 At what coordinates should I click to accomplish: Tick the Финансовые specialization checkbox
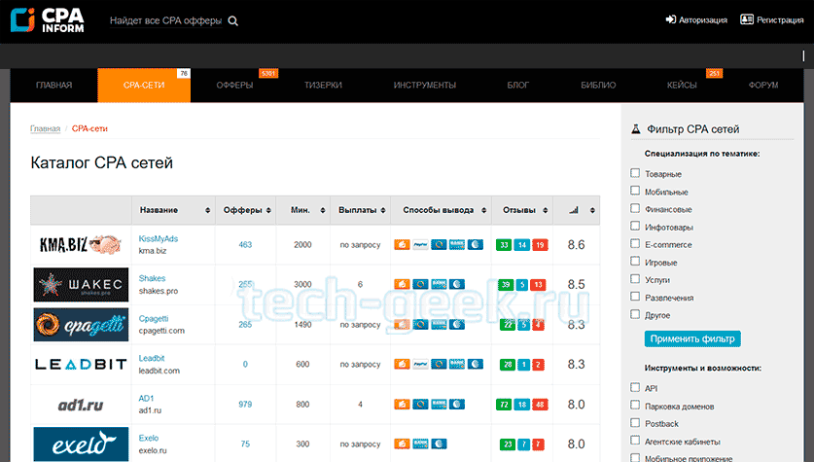pyautogui.click(x=636, y=208)
